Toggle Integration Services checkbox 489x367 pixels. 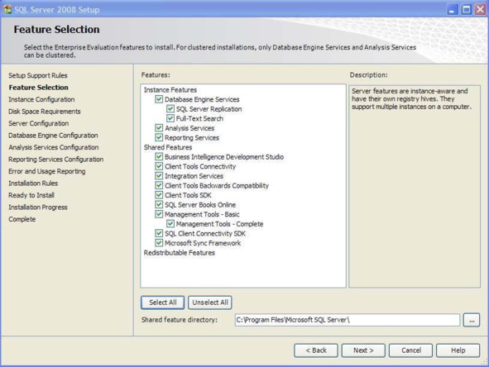click(x=159, y=176)
